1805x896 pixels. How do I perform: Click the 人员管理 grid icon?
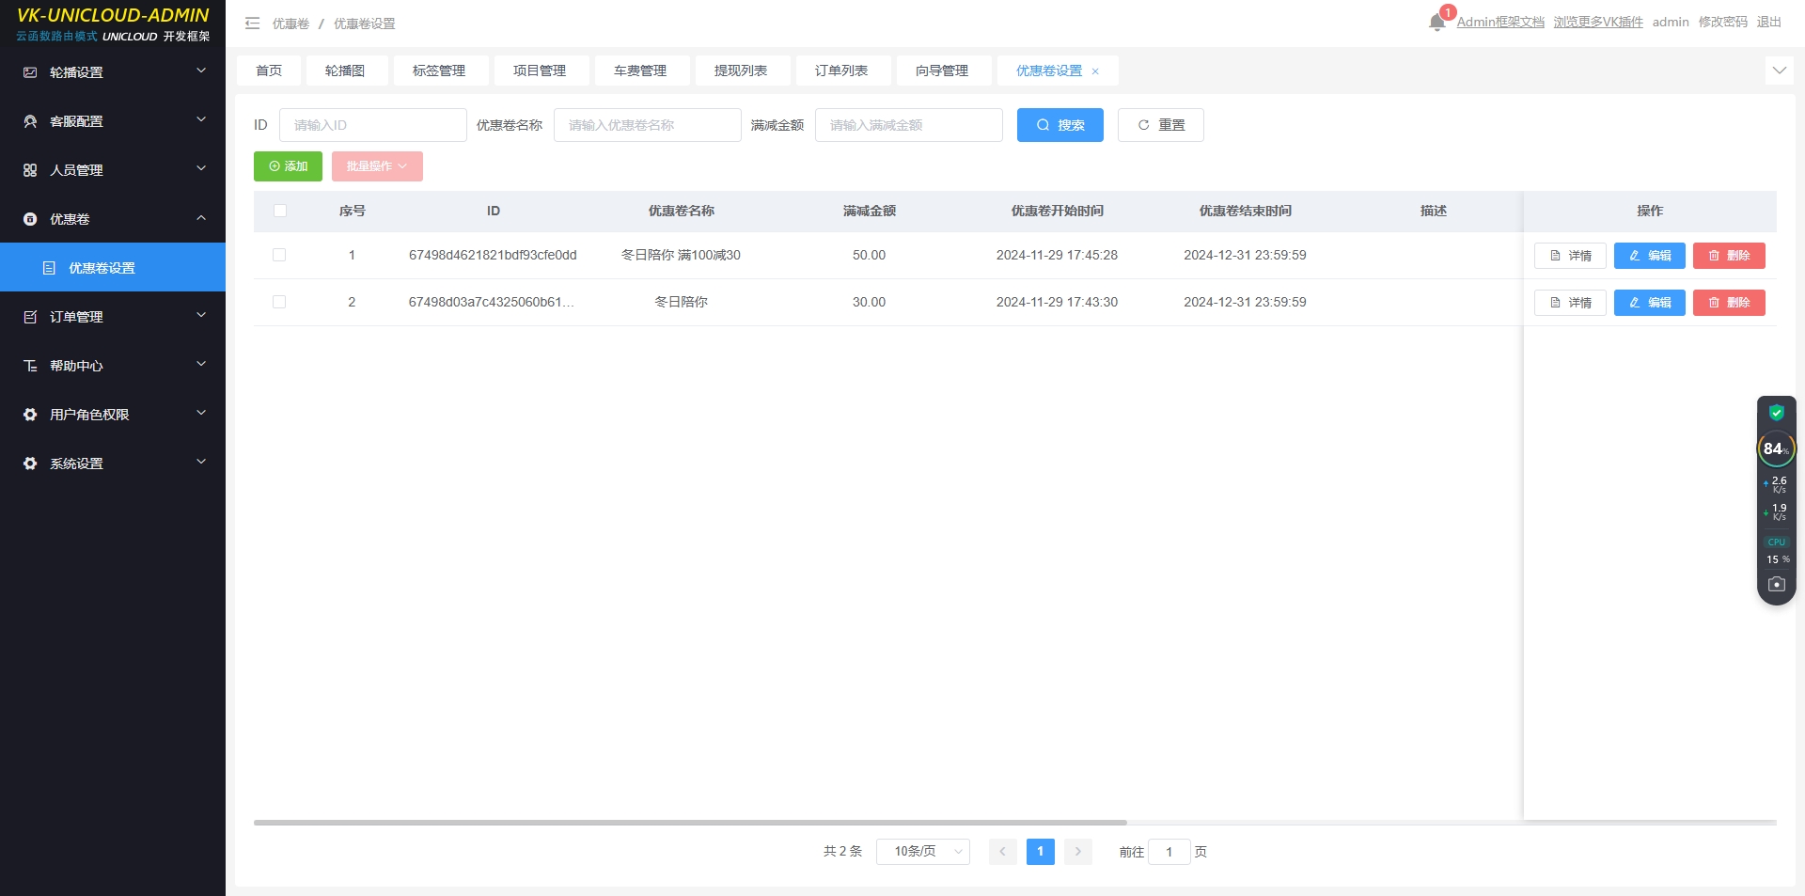30,170
